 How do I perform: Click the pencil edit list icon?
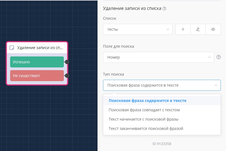coord(198,29)
